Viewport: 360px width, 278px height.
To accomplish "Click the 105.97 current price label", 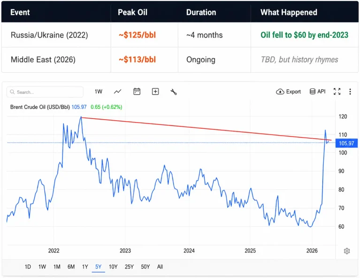I will (x=346, y=143).
